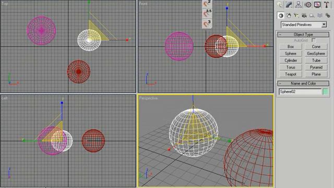Image resolution: width=334 pixels, height=188 pixels.
Task: Select the magenta sphere in Top viewport
Action: (41, 30)
